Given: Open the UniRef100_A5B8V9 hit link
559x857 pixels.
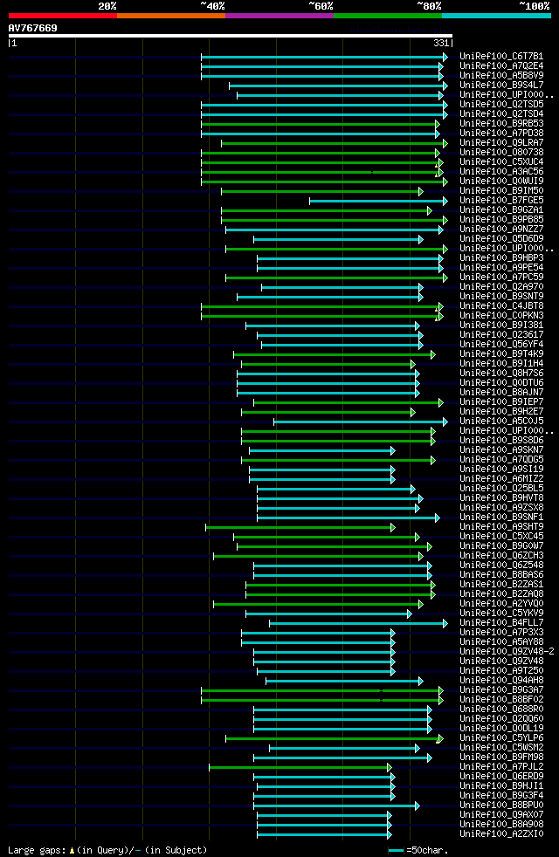Looking at the screenshot, I should point(501,75).
